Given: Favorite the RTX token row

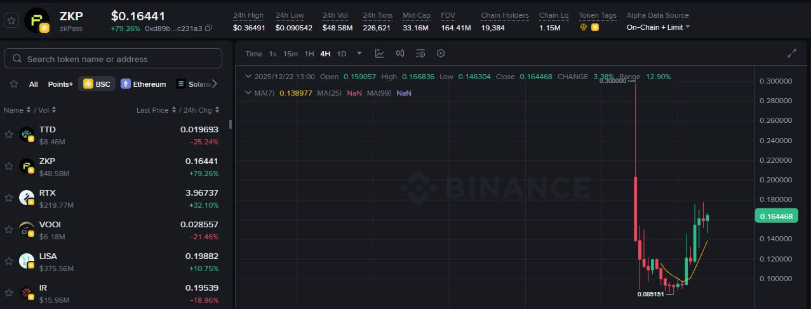Looking at the screenshot, I should [x=9, y=198].
